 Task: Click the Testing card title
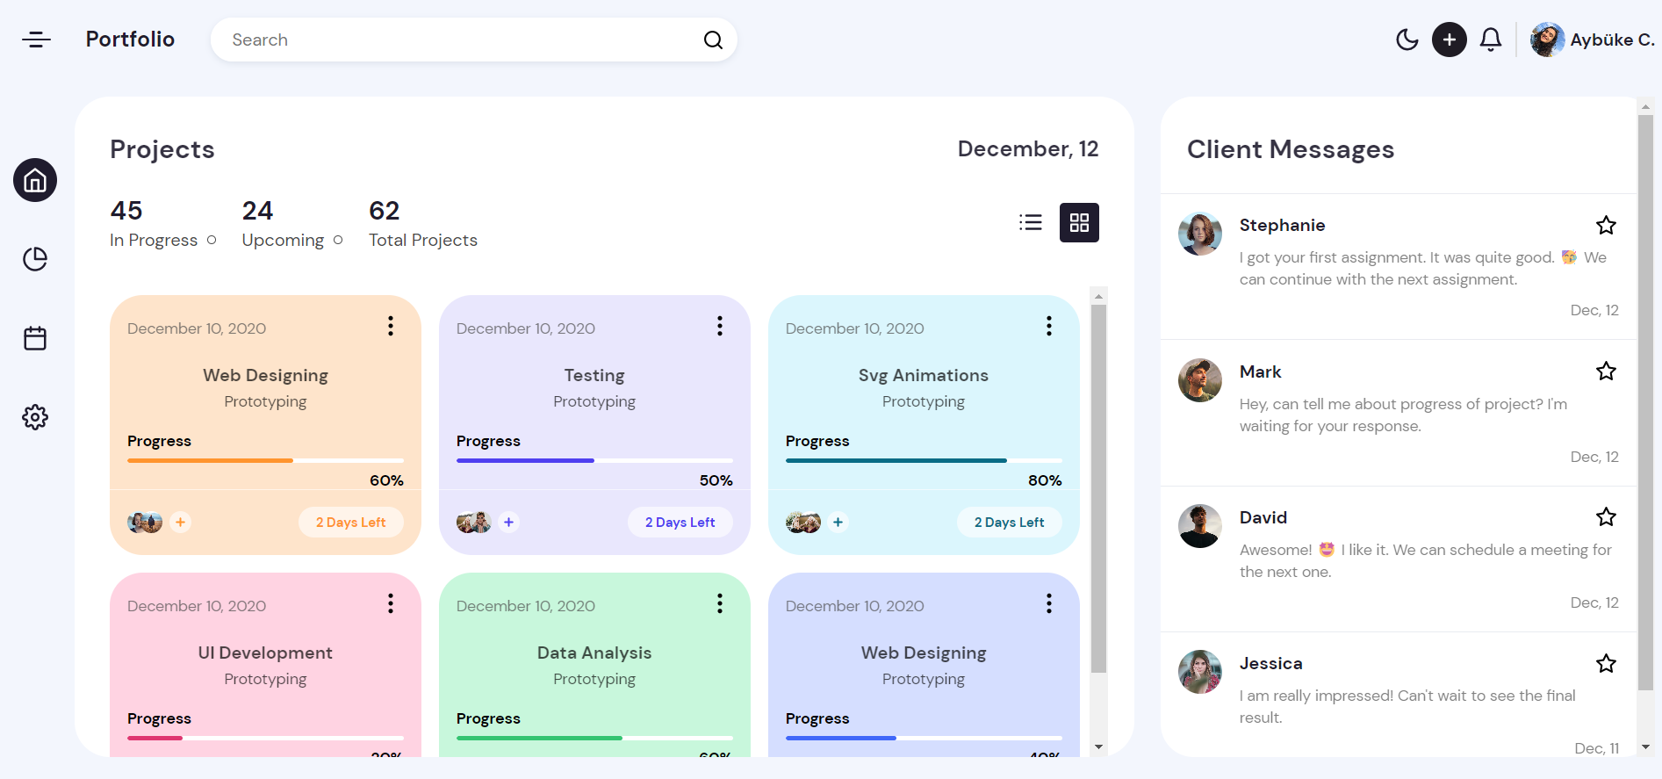[x=594, y=375]
